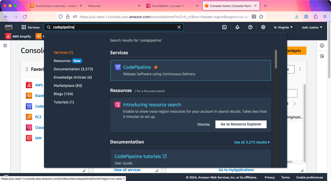Click the resource search icon
The image size is (331, 181).
117,105
